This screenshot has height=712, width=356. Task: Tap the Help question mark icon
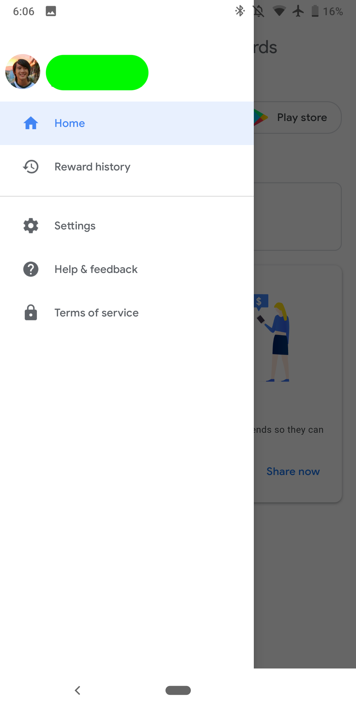pos(31,269)
